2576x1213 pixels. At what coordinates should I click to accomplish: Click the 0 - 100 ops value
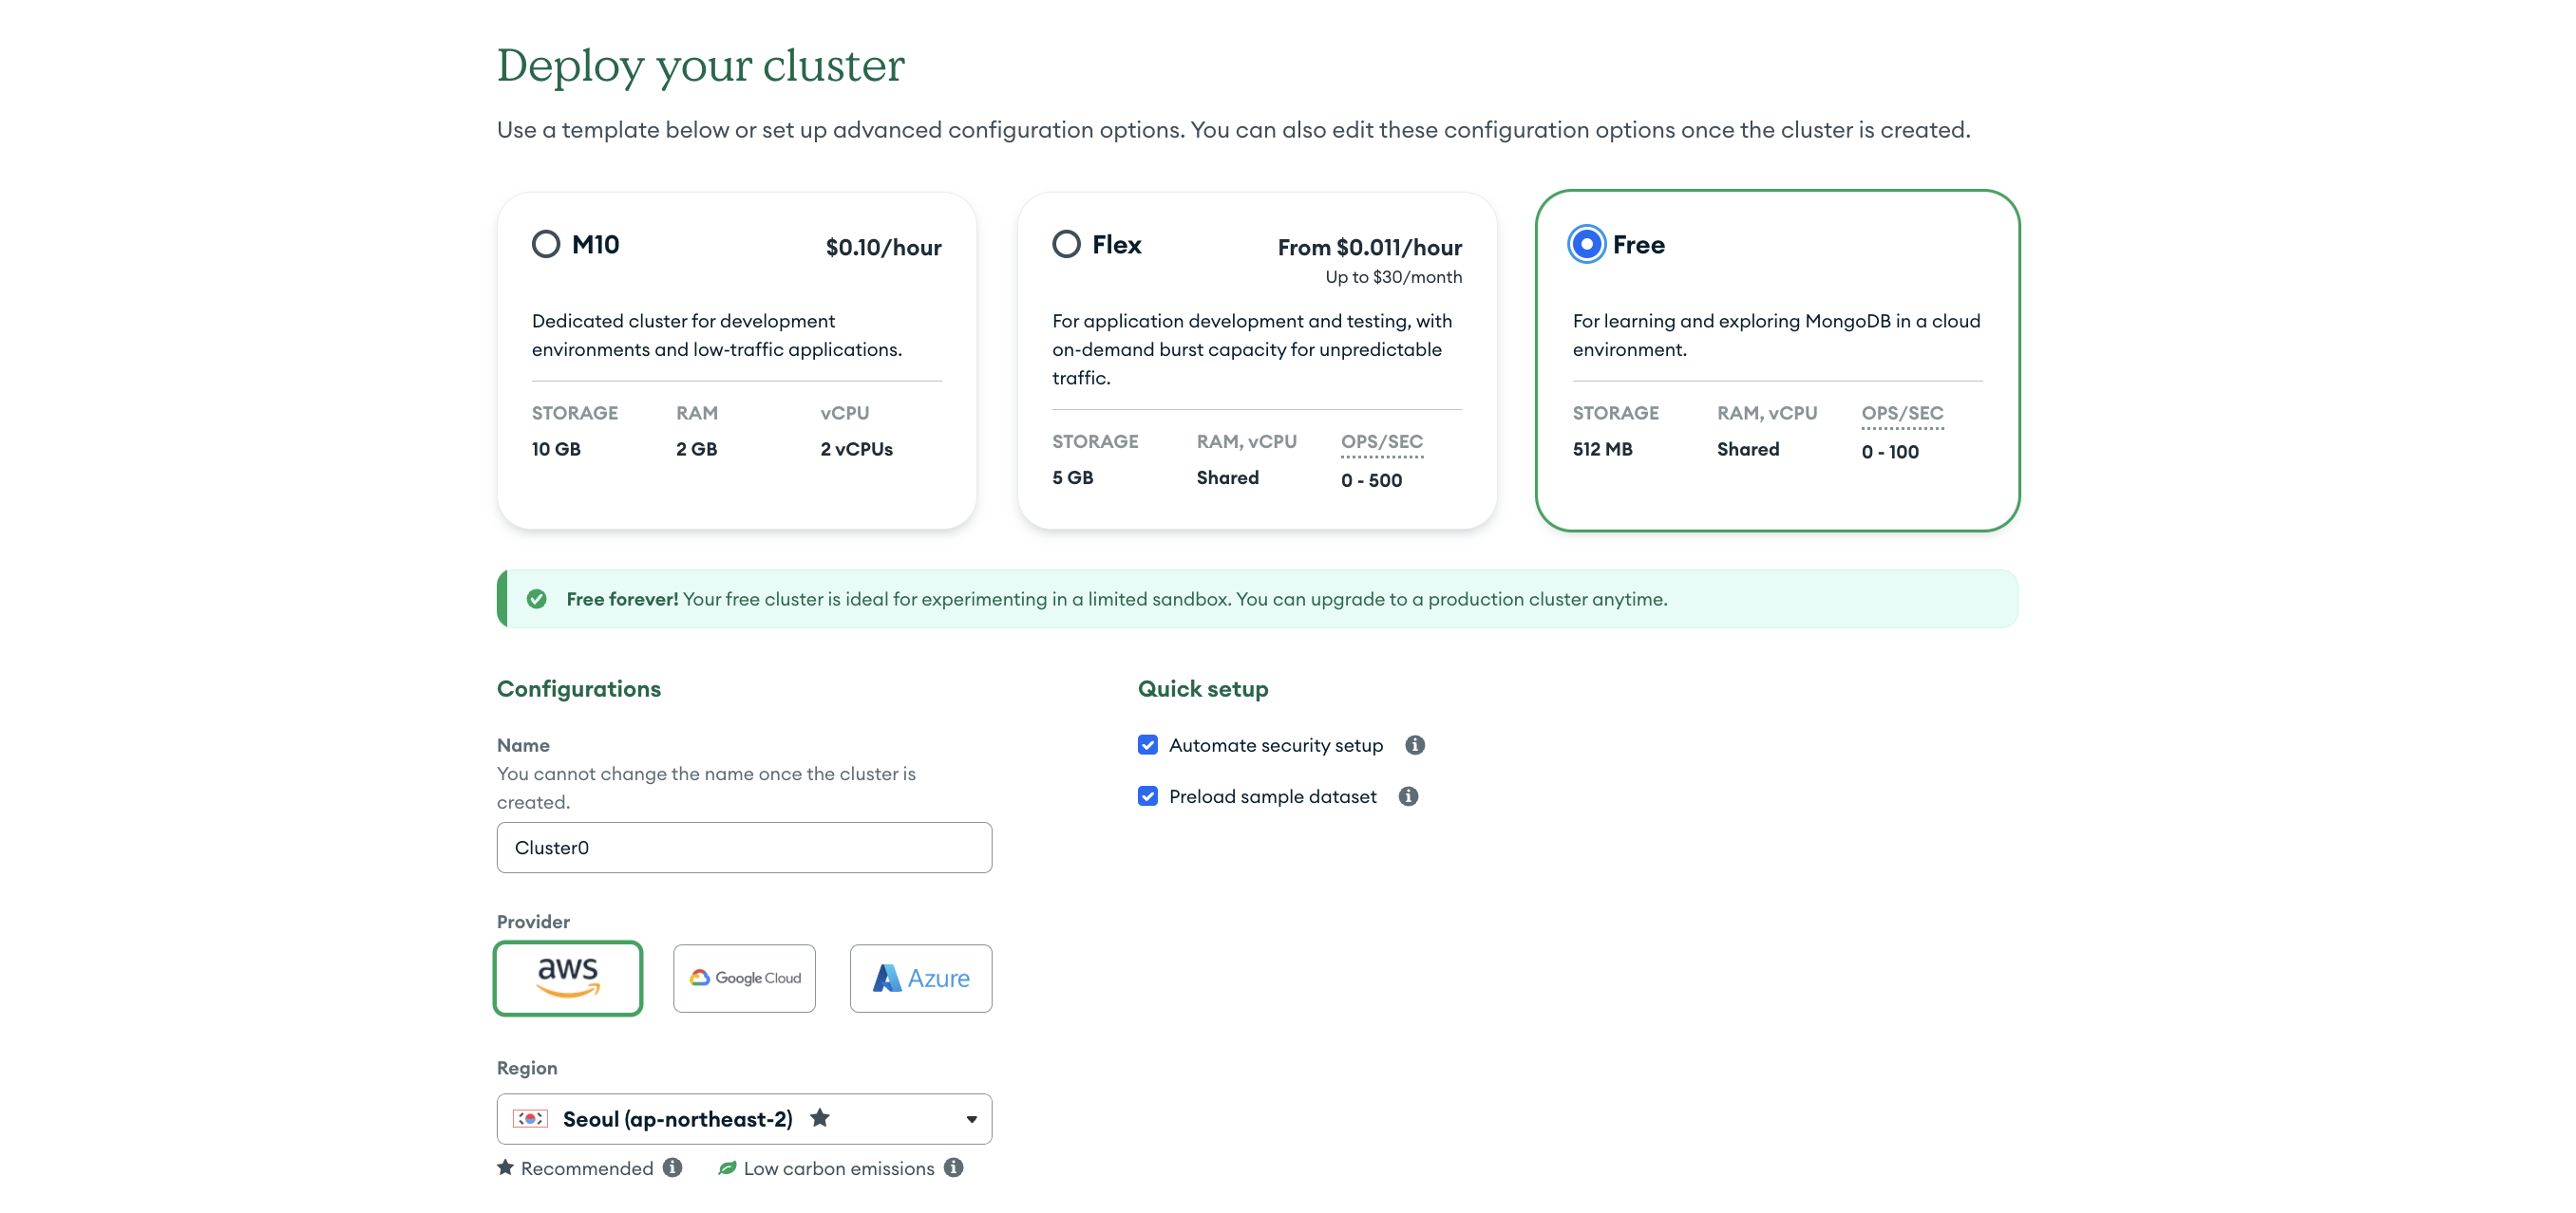(1890, 452)
